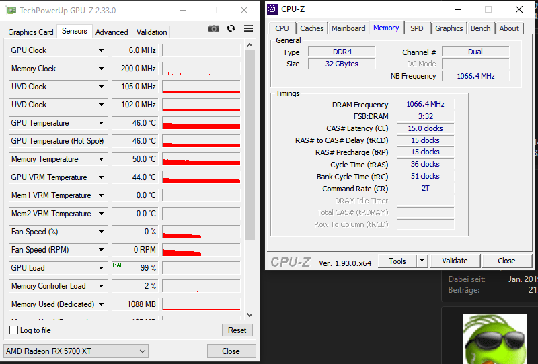Viewport: 538px width, 364px height.
Task: Open the GPU-Z Validation tab
Action: pos(152,32)
